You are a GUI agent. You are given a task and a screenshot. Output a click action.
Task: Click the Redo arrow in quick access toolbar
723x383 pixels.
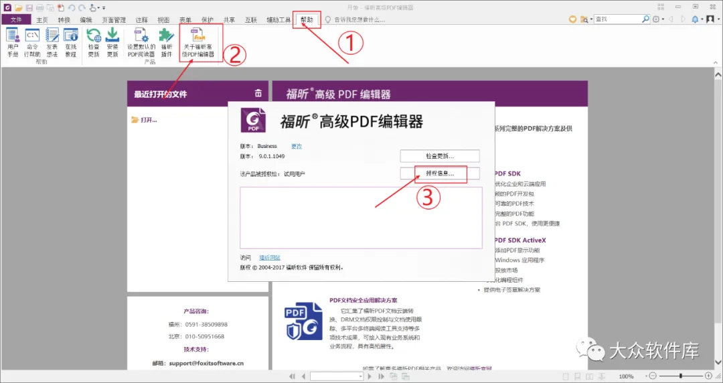(x=82, y=8)
